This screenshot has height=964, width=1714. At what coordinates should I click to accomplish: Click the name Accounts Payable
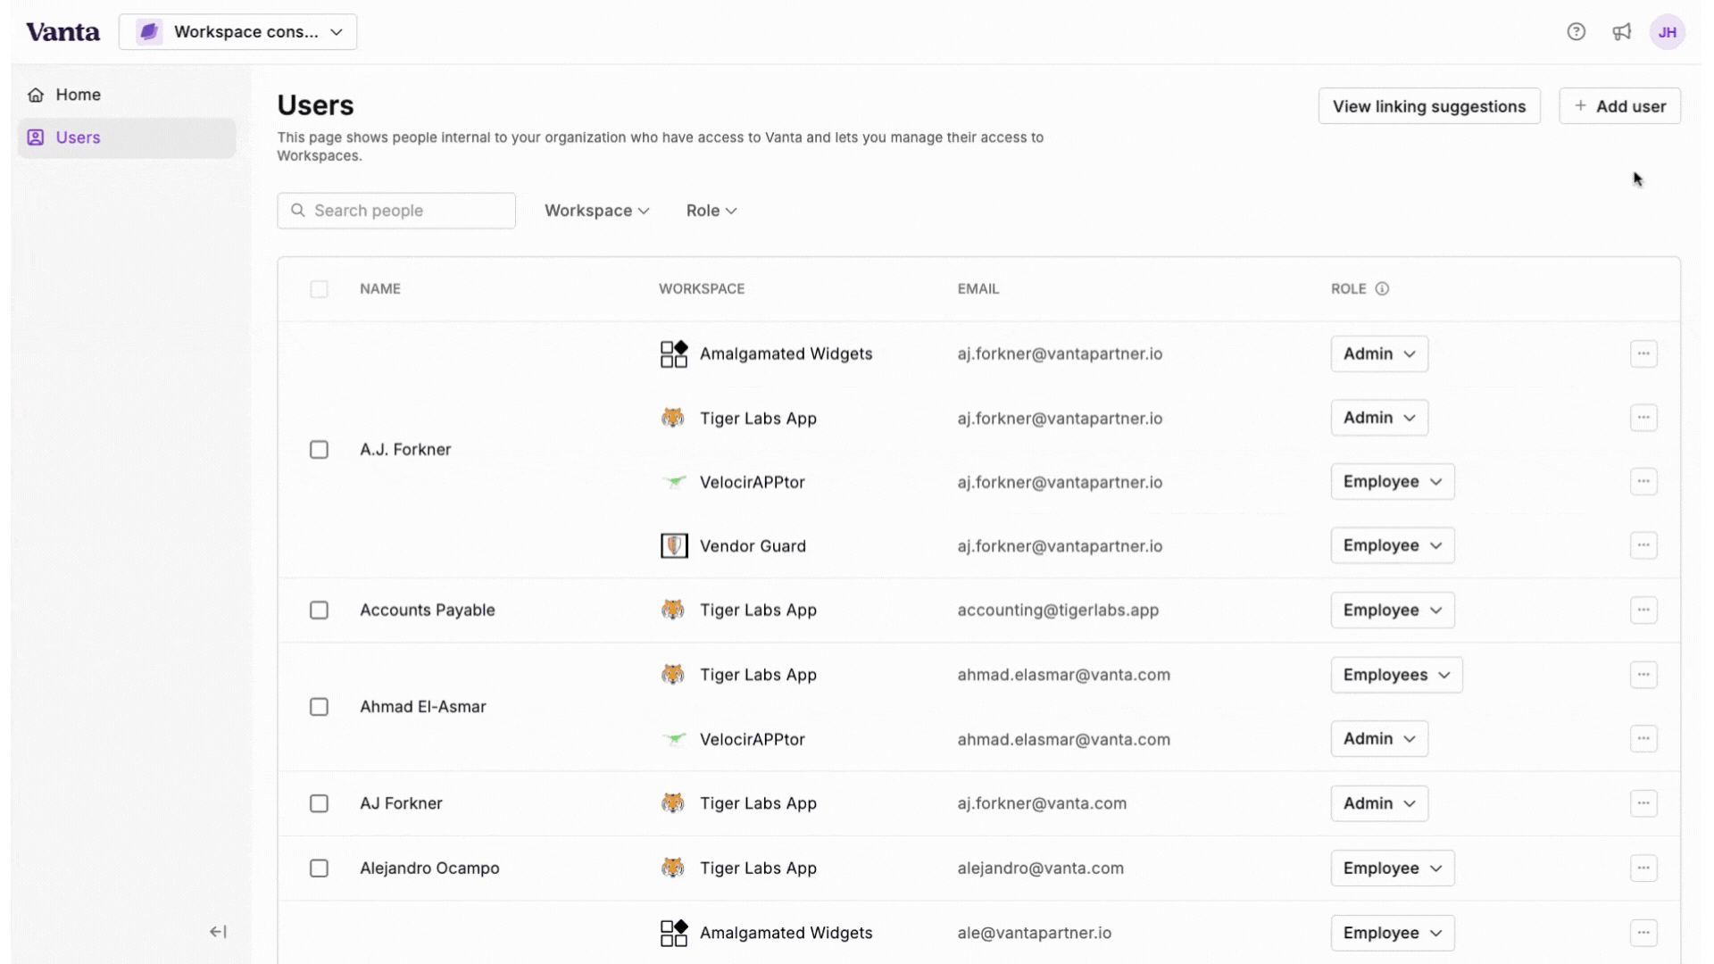pyautogui.click(x=428, y=610)
